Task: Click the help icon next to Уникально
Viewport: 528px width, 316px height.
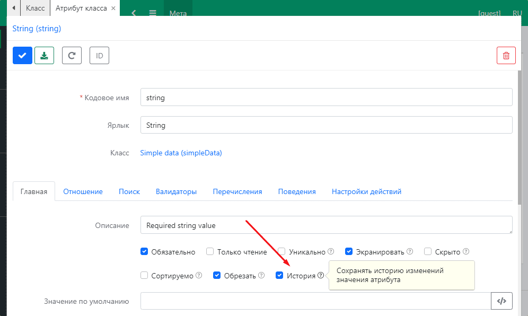Action: (331, 251)
